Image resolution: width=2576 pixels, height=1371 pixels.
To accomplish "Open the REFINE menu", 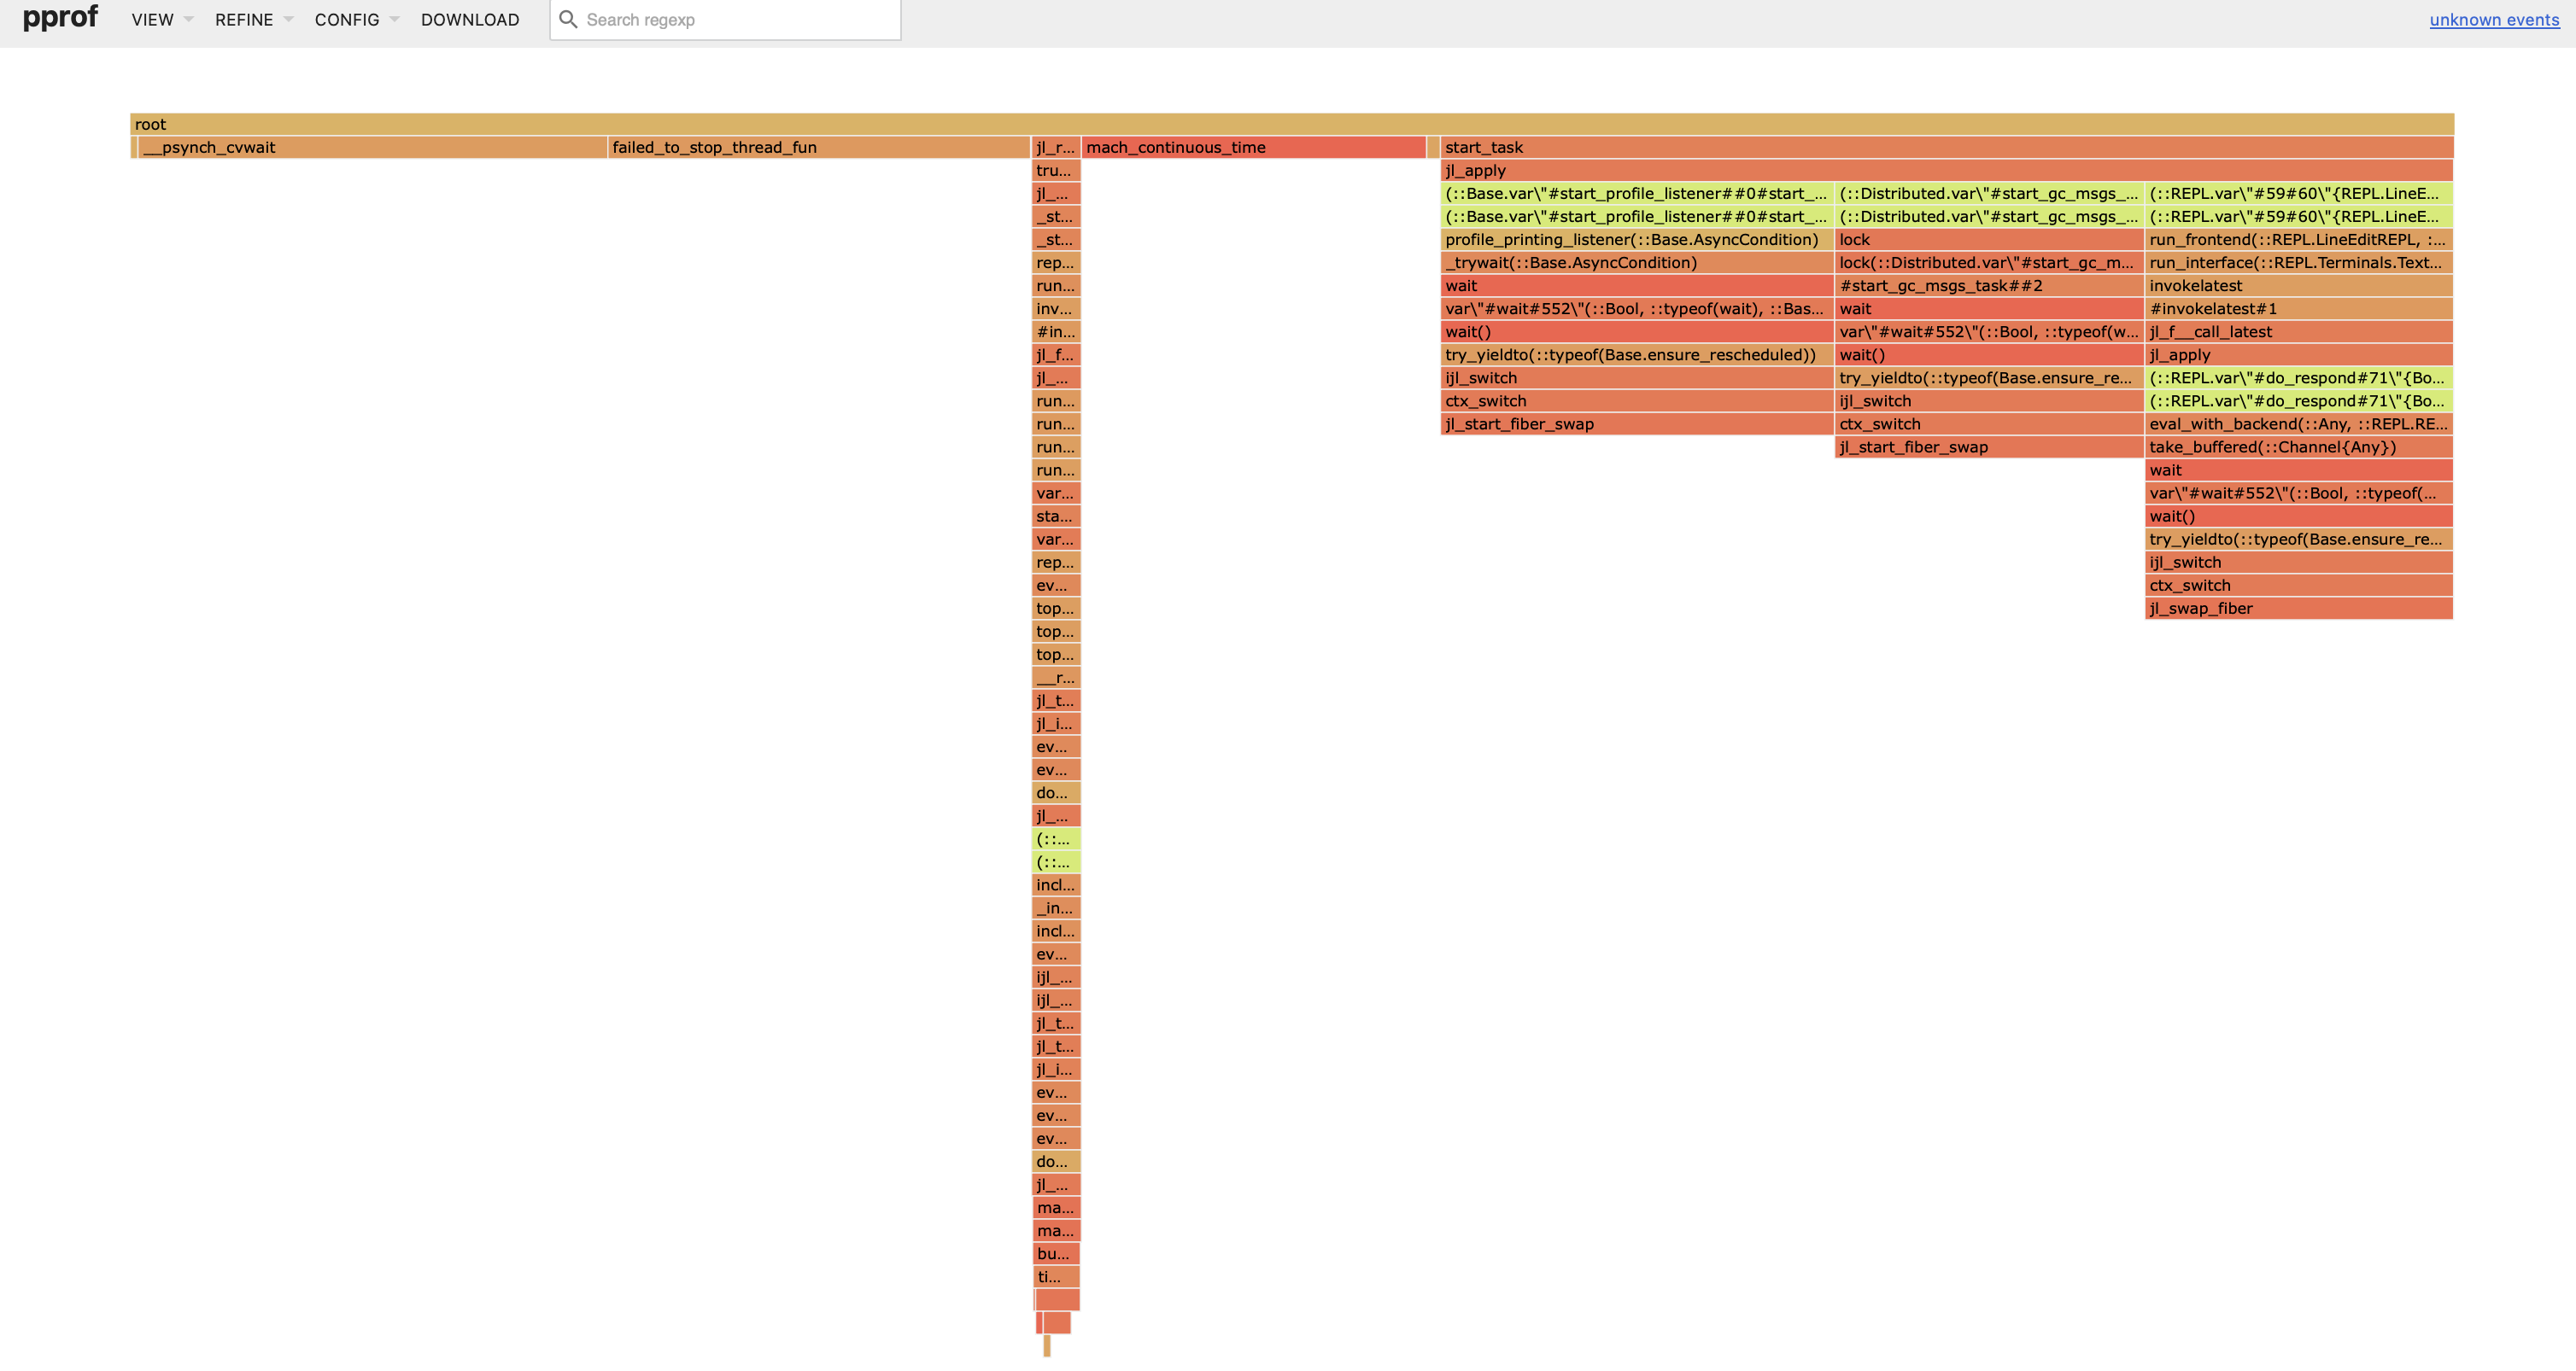I will (243, 19).
